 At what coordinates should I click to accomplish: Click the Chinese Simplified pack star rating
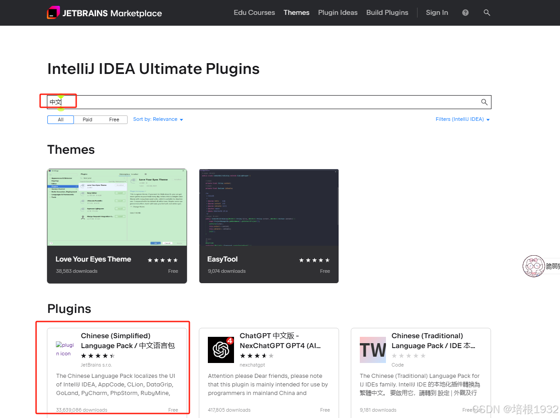click(x=98, y=356)
